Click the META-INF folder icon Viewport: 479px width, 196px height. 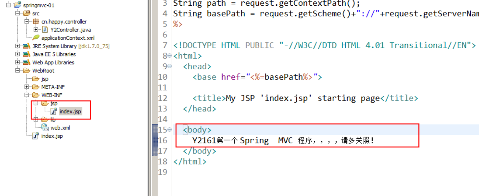[x=36, y=87]
